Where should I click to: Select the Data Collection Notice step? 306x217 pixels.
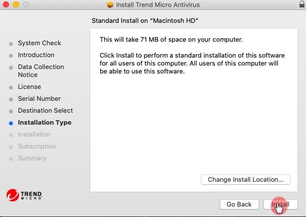click(x=41, y=71)
